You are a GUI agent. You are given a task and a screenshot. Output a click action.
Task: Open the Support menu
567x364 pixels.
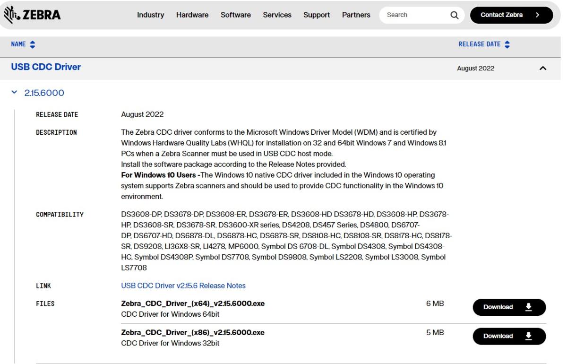tap(317, 15)
